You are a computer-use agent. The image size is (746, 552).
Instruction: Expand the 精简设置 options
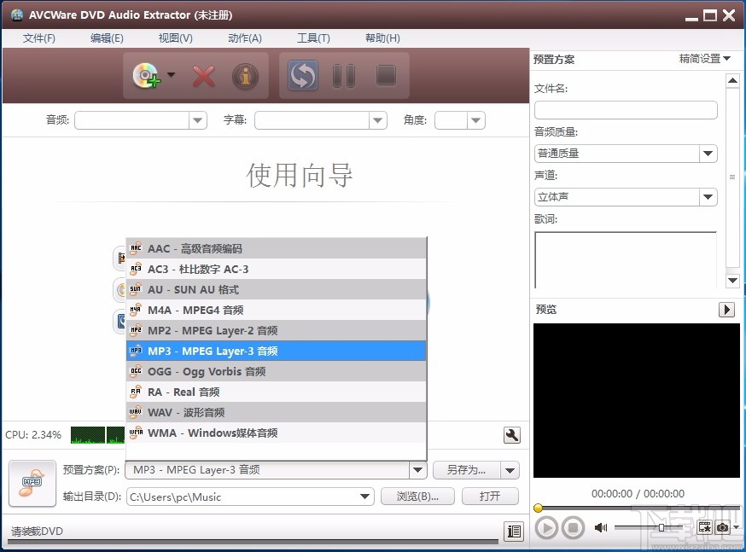[704, 59]
